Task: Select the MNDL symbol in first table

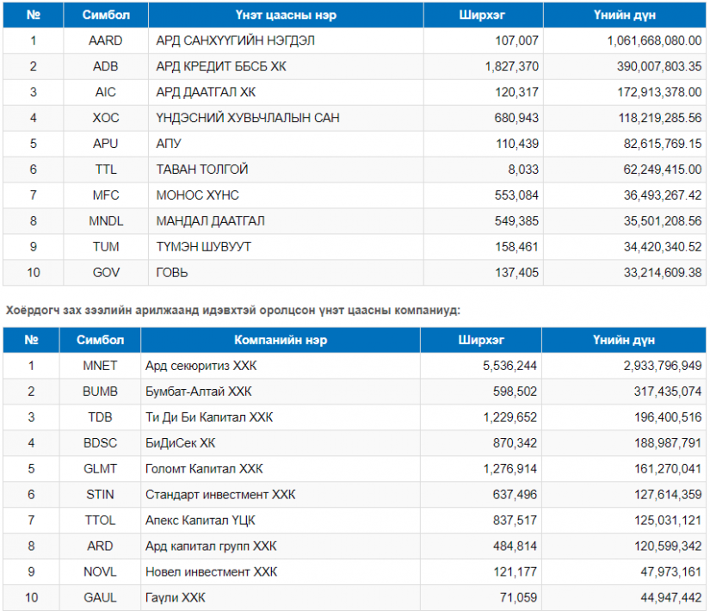Action: coord(106,221)
